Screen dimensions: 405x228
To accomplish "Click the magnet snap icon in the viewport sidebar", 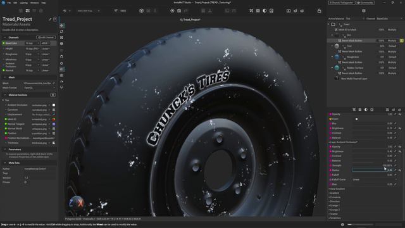I will pos(62,56).
